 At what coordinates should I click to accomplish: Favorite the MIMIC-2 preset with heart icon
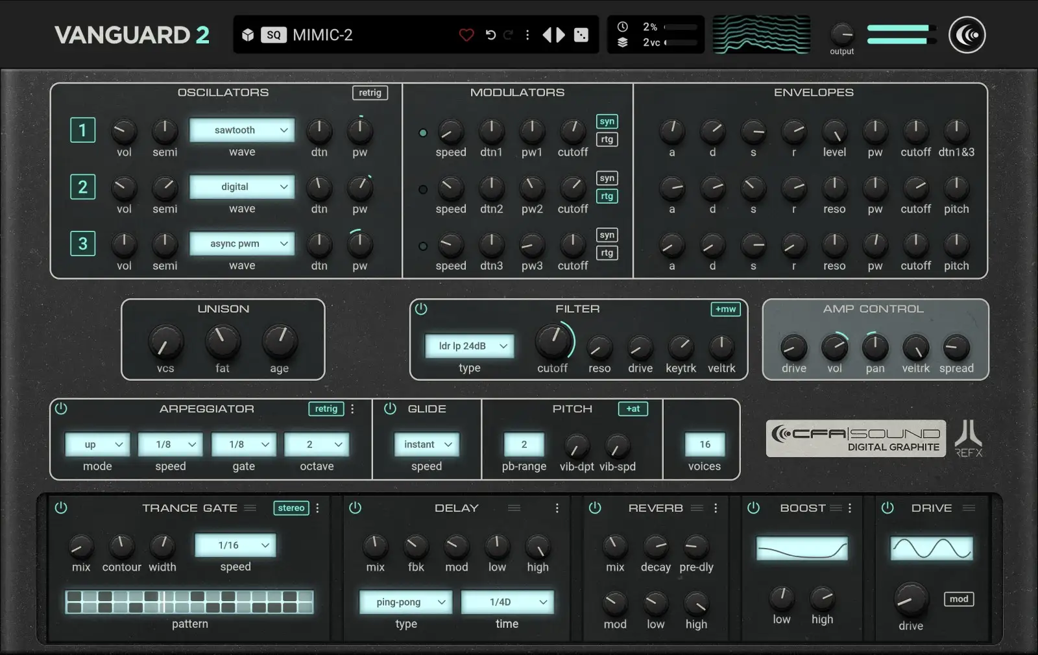pyautogui.click(x=466, y=35)
